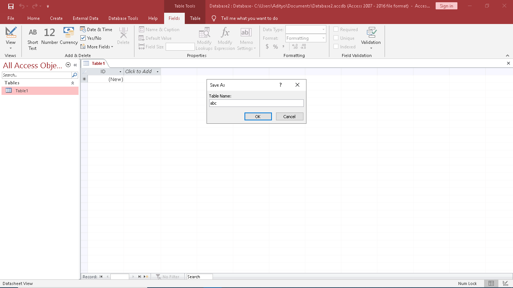Screen dimensions: 513x288
Task: Click the Date & Time field icon
Action: (83, 29)
